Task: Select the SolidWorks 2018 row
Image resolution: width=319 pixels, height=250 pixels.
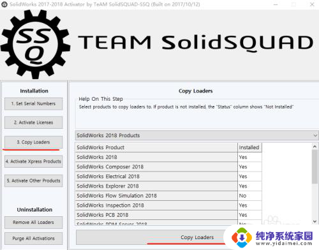Action: [x=168, y=157]
